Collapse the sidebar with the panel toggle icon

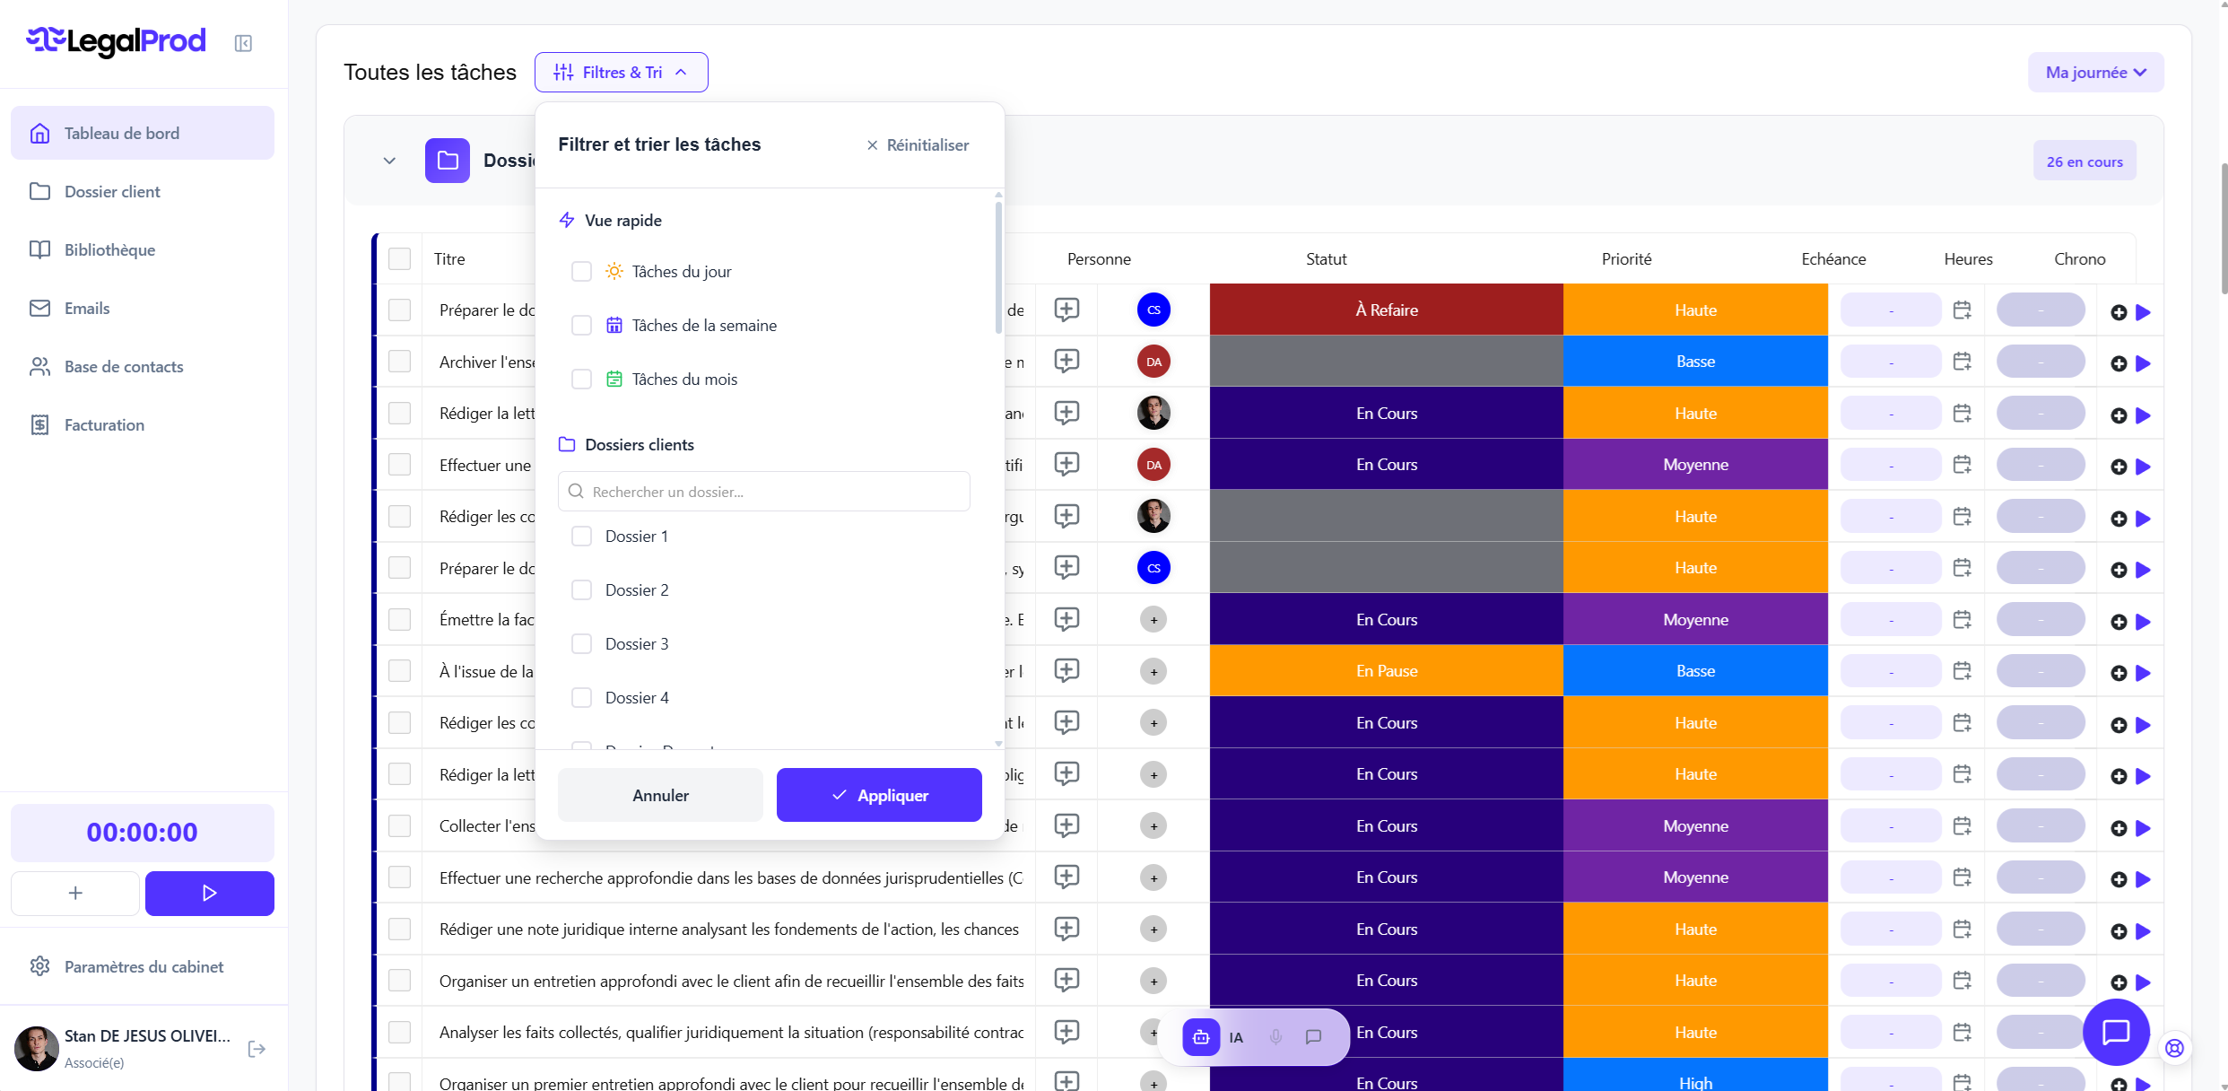tap(243, 42)
